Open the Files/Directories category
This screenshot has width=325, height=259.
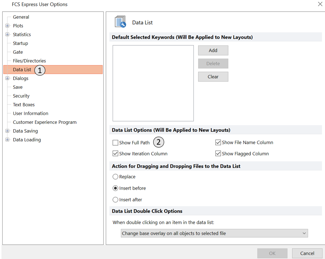pos(29,61)
